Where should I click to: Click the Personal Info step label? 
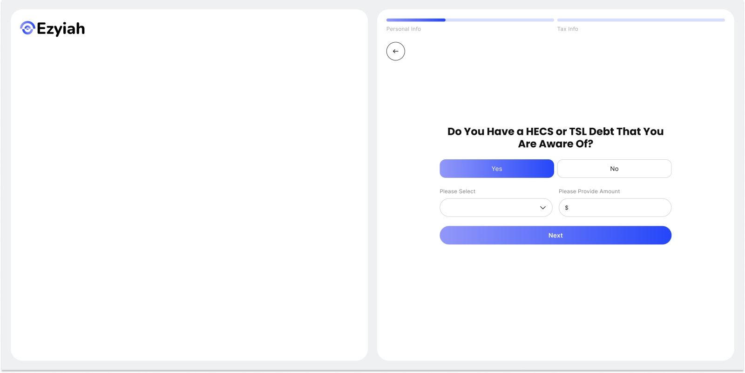(x=404, y=29)
